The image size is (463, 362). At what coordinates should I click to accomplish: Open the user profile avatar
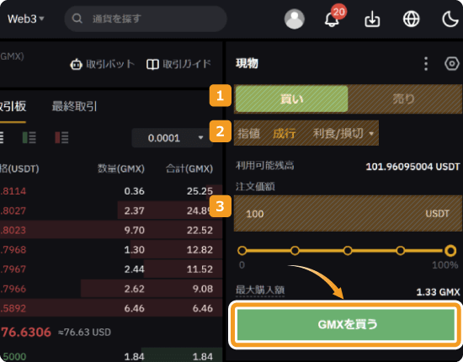coord(294,19)
